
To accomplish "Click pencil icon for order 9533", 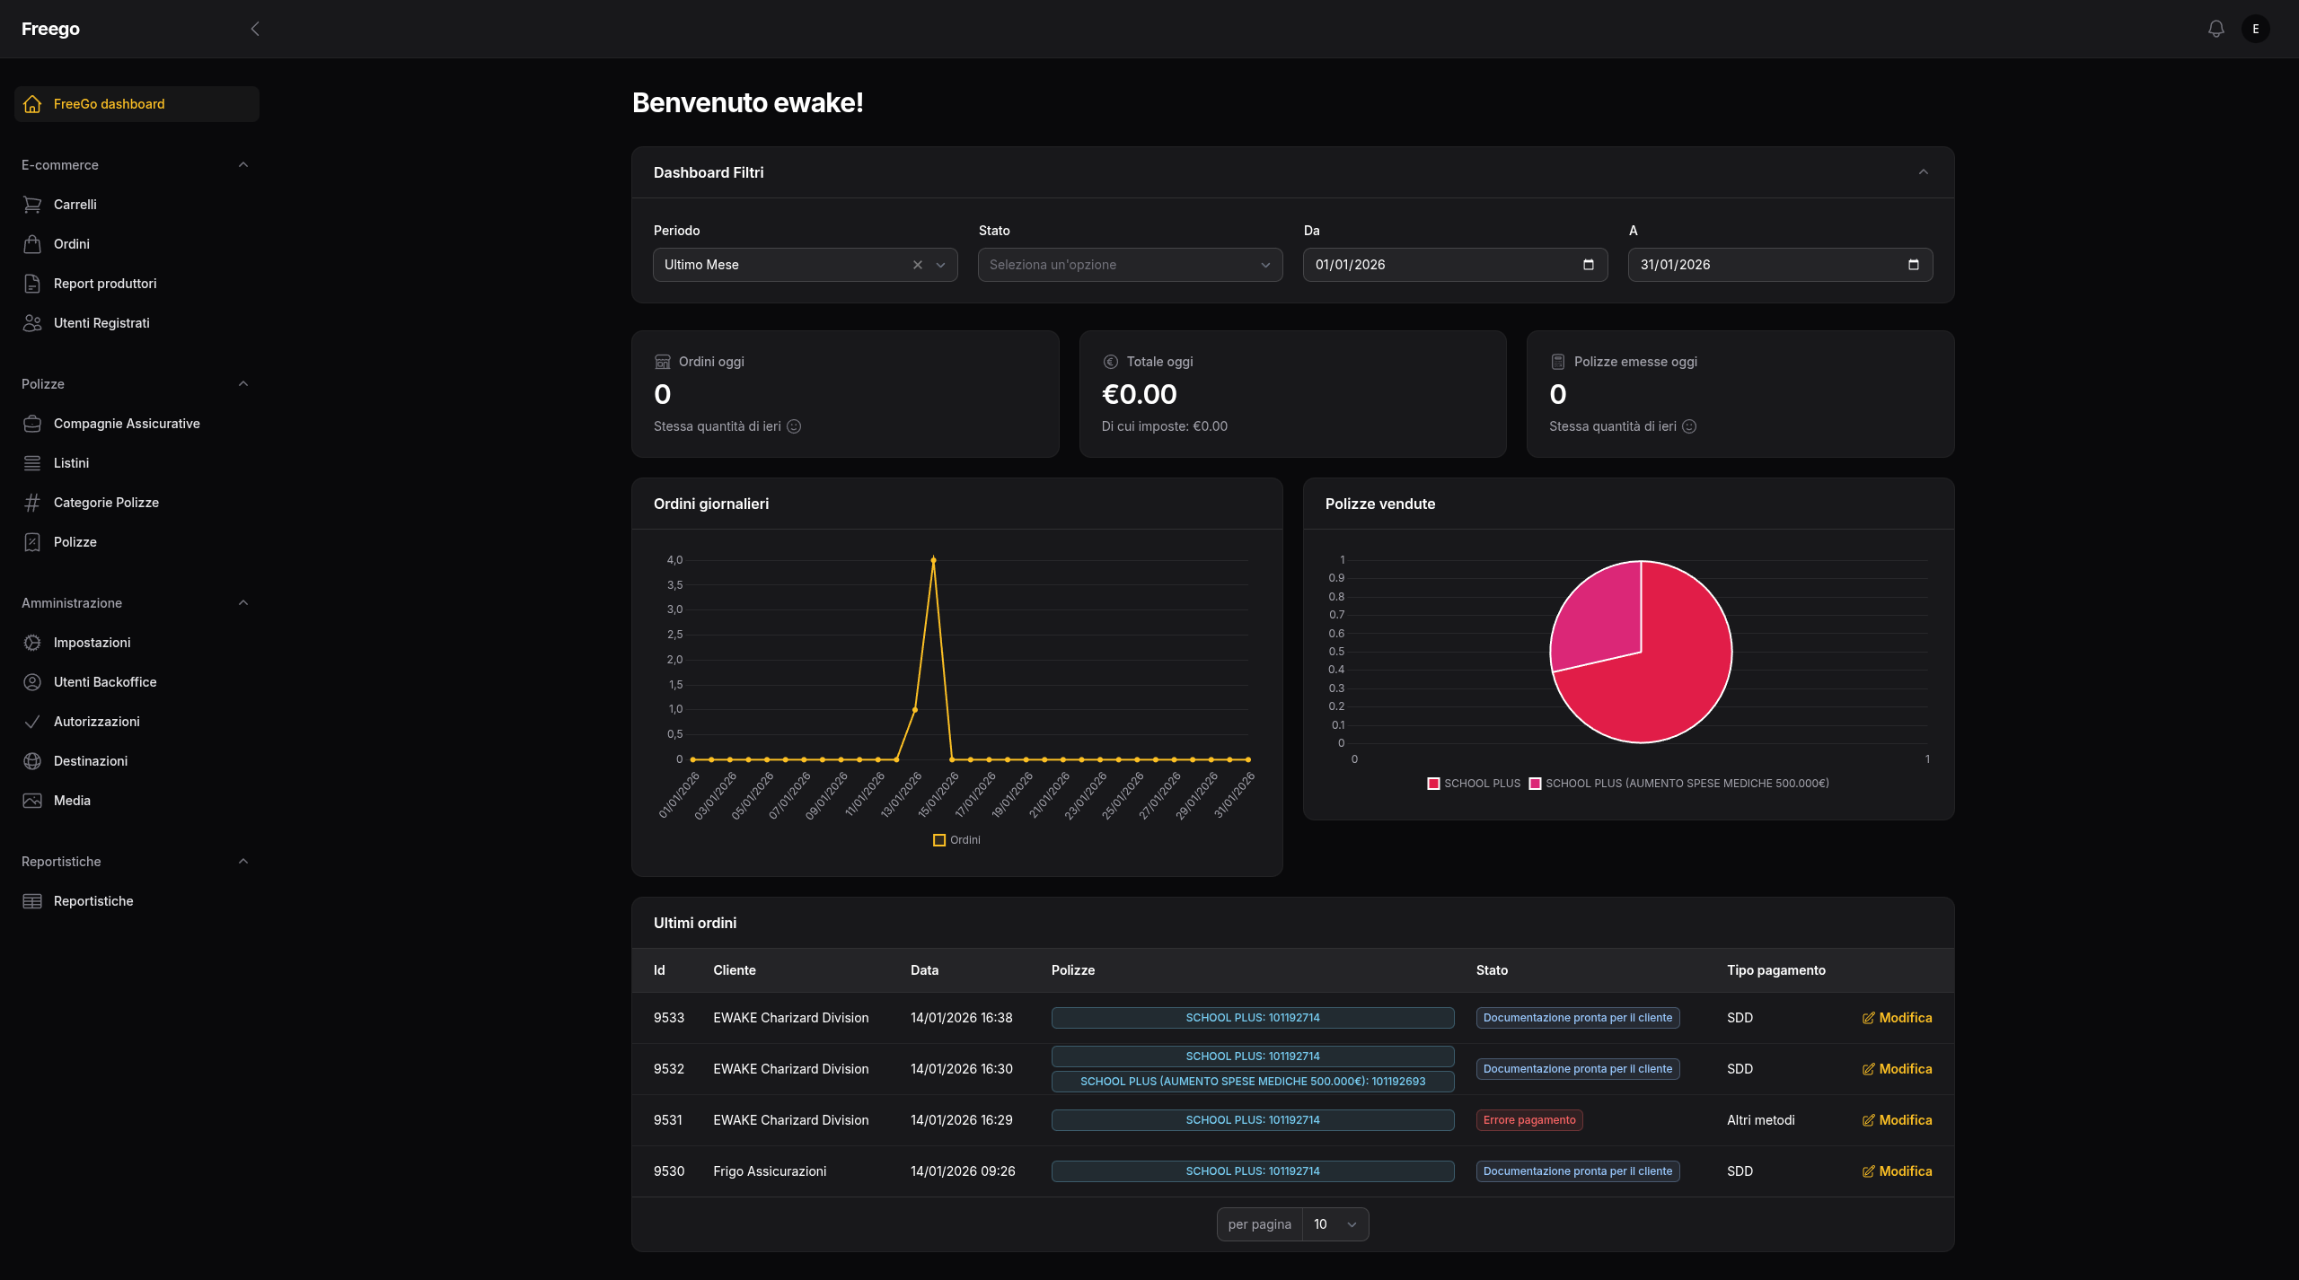I will pyautogui.click(x=1868, y=1018).
